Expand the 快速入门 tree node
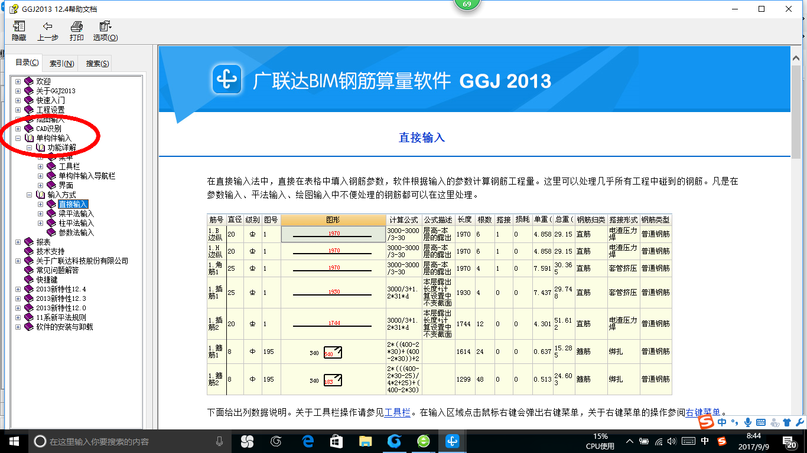This screenshot has height=453, width=807. tap(18, 100)
